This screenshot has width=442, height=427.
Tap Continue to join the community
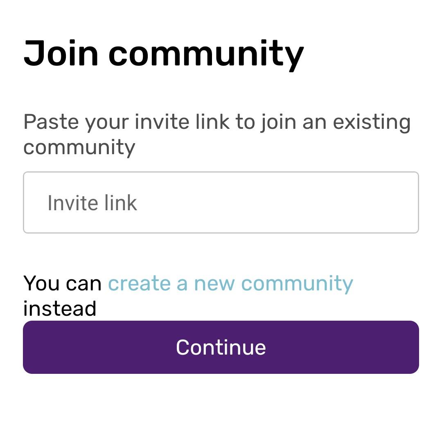coord(221,347)
